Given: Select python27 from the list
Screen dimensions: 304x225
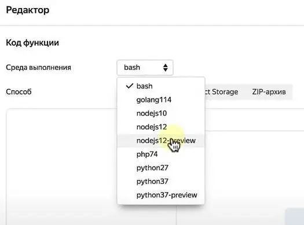Looking at the screenshot, I should (161, 168).
